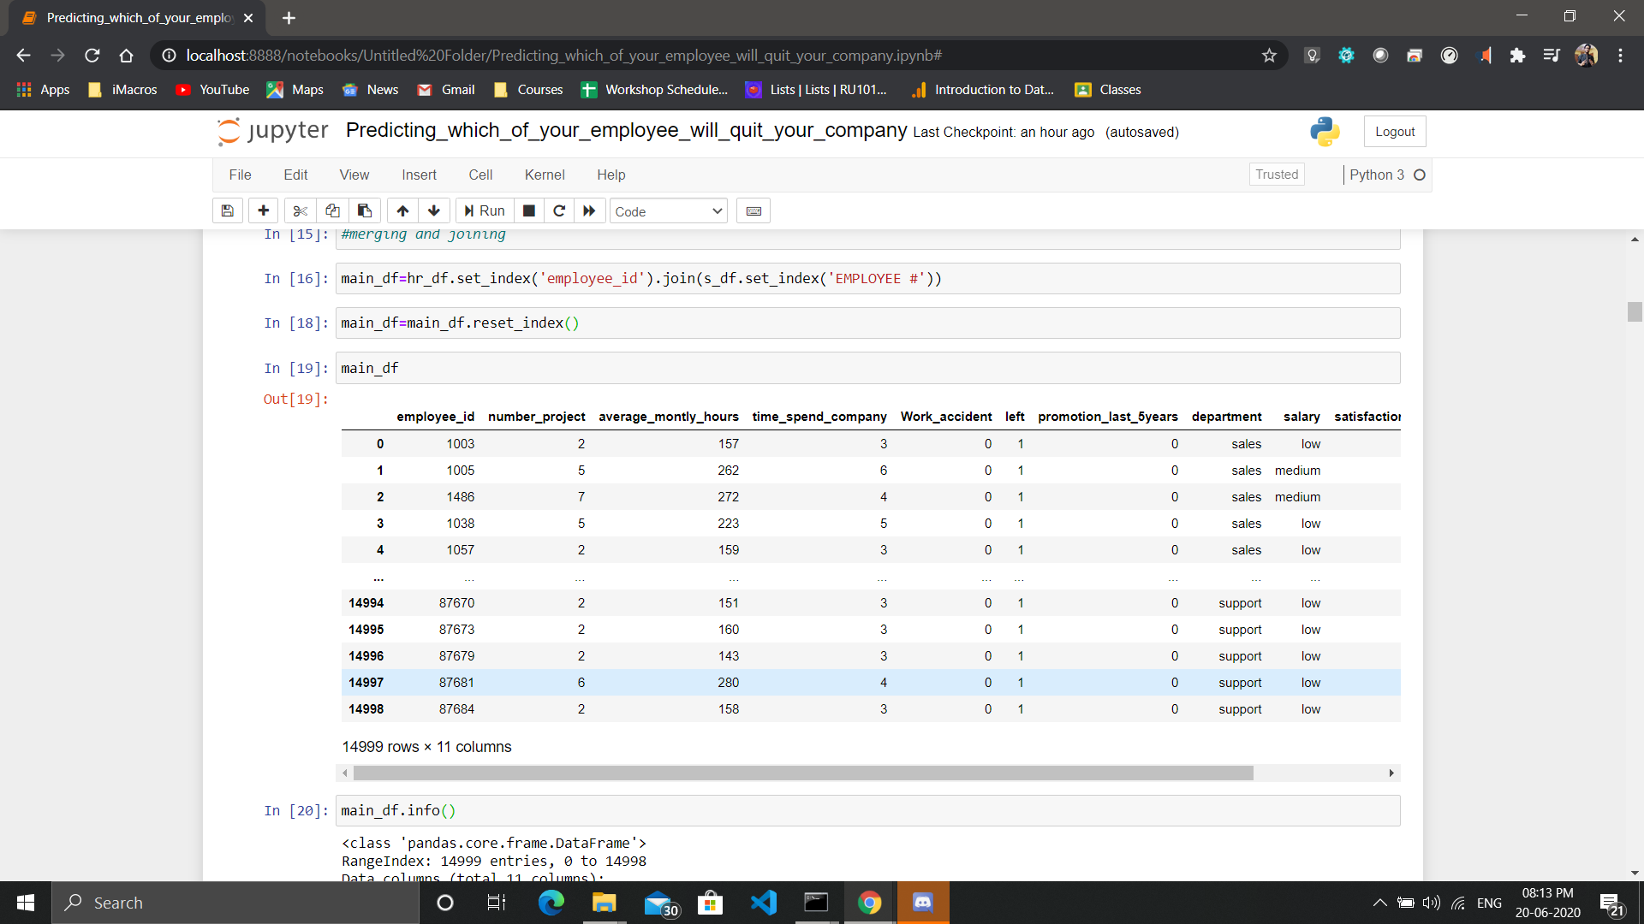Interrupt the kernel with stop icon

(x=529, y=210)
